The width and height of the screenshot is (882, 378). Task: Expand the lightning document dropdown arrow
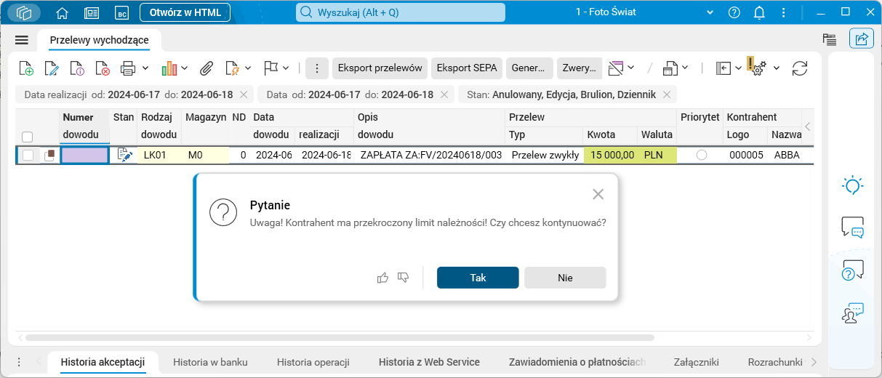pyautogui.click(x=248, y=68)
